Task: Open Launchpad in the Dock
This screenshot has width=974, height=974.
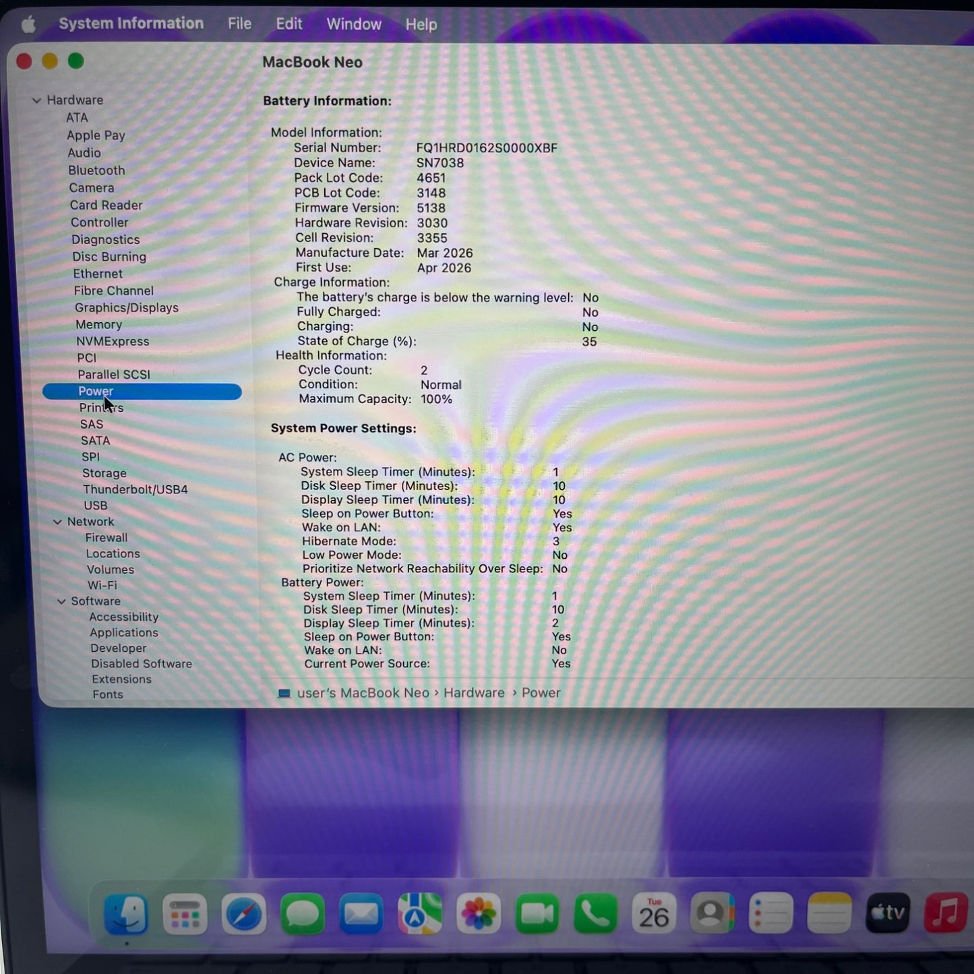Action: pos(185,915)
